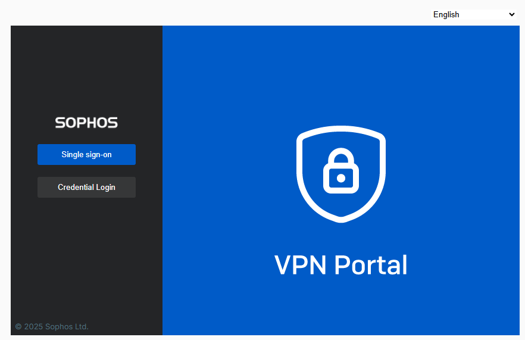Image resolution: width=525 pixels, height=340 pixels.
Task: Click the copyright "© 2025 Sophos Ltd." text
Action: pyautogui.click(x=52, y=326)
